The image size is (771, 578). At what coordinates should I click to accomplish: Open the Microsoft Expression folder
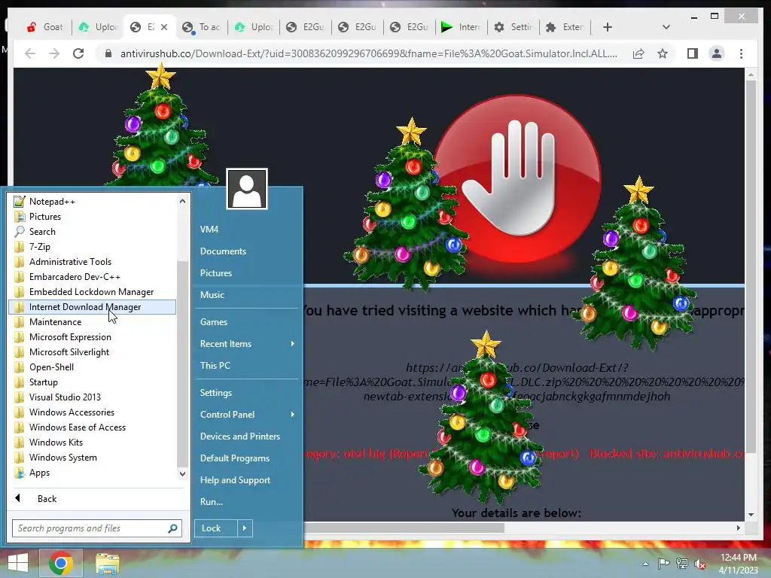93,337
